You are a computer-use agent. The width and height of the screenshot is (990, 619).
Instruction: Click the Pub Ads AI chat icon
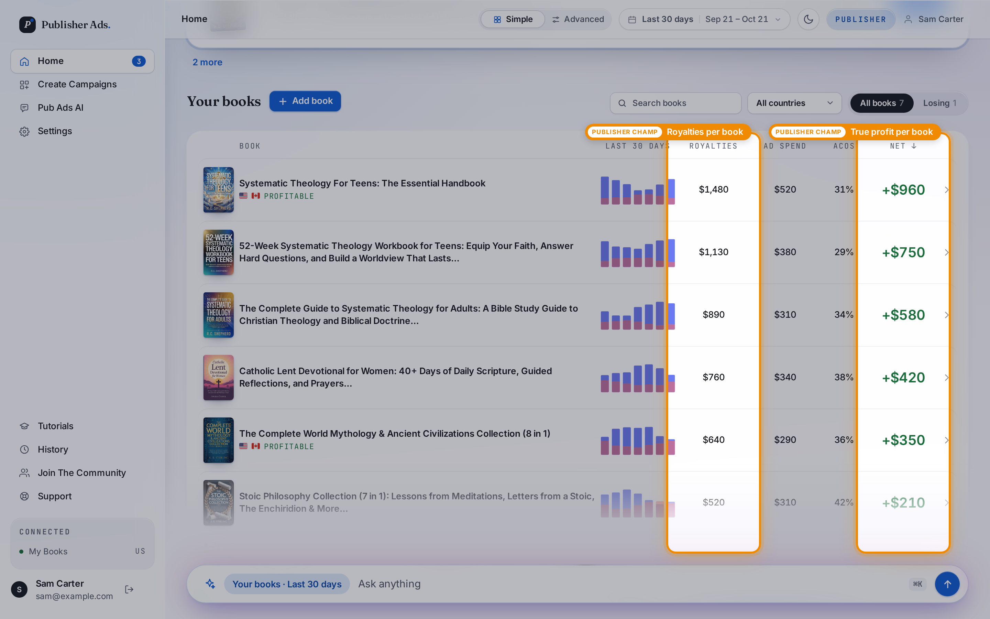tap(24, 108)
